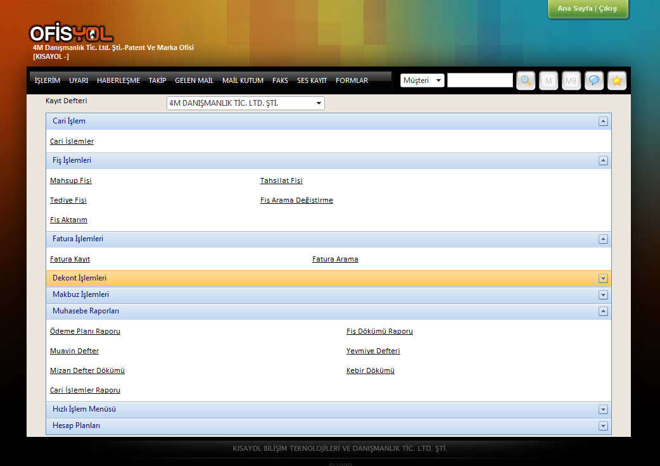This screenshot has width=660, height=466.
Task: Open the Müşteri search type dropdown
Action: (x=422, y=80)
